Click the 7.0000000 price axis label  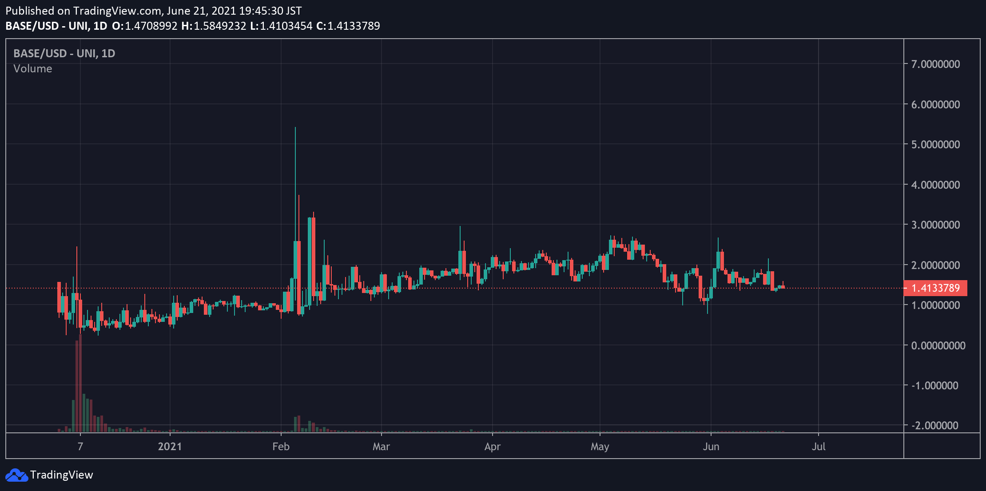click(x=935, y=64)
